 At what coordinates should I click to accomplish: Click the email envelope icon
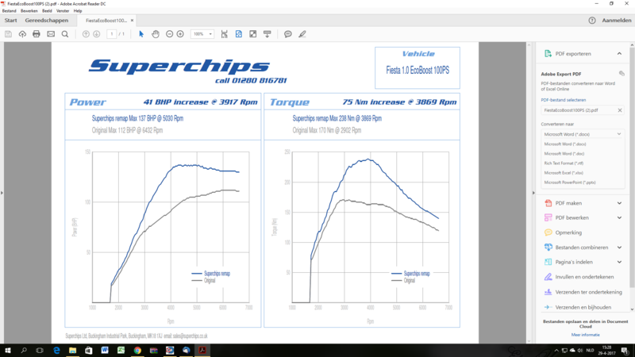pos(51,34)
